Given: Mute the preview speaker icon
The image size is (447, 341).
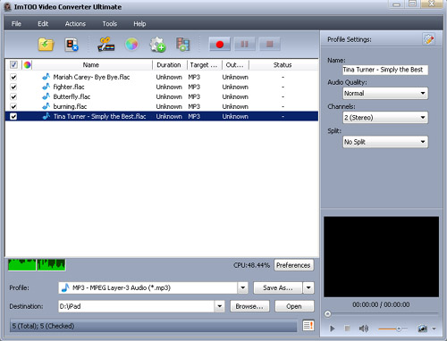Looking at the screenshot, I should pos(364,329).
